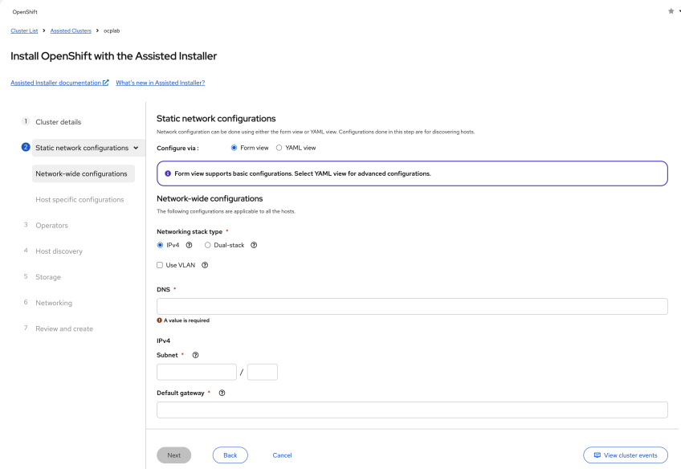Click inside the DNS input field

coord(411,306)
